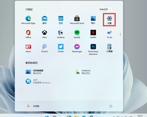Viewport: 147px width, 117px height.
Task: Open Microsoft Edge from pinned apps
Action: (x=28, y=20)
